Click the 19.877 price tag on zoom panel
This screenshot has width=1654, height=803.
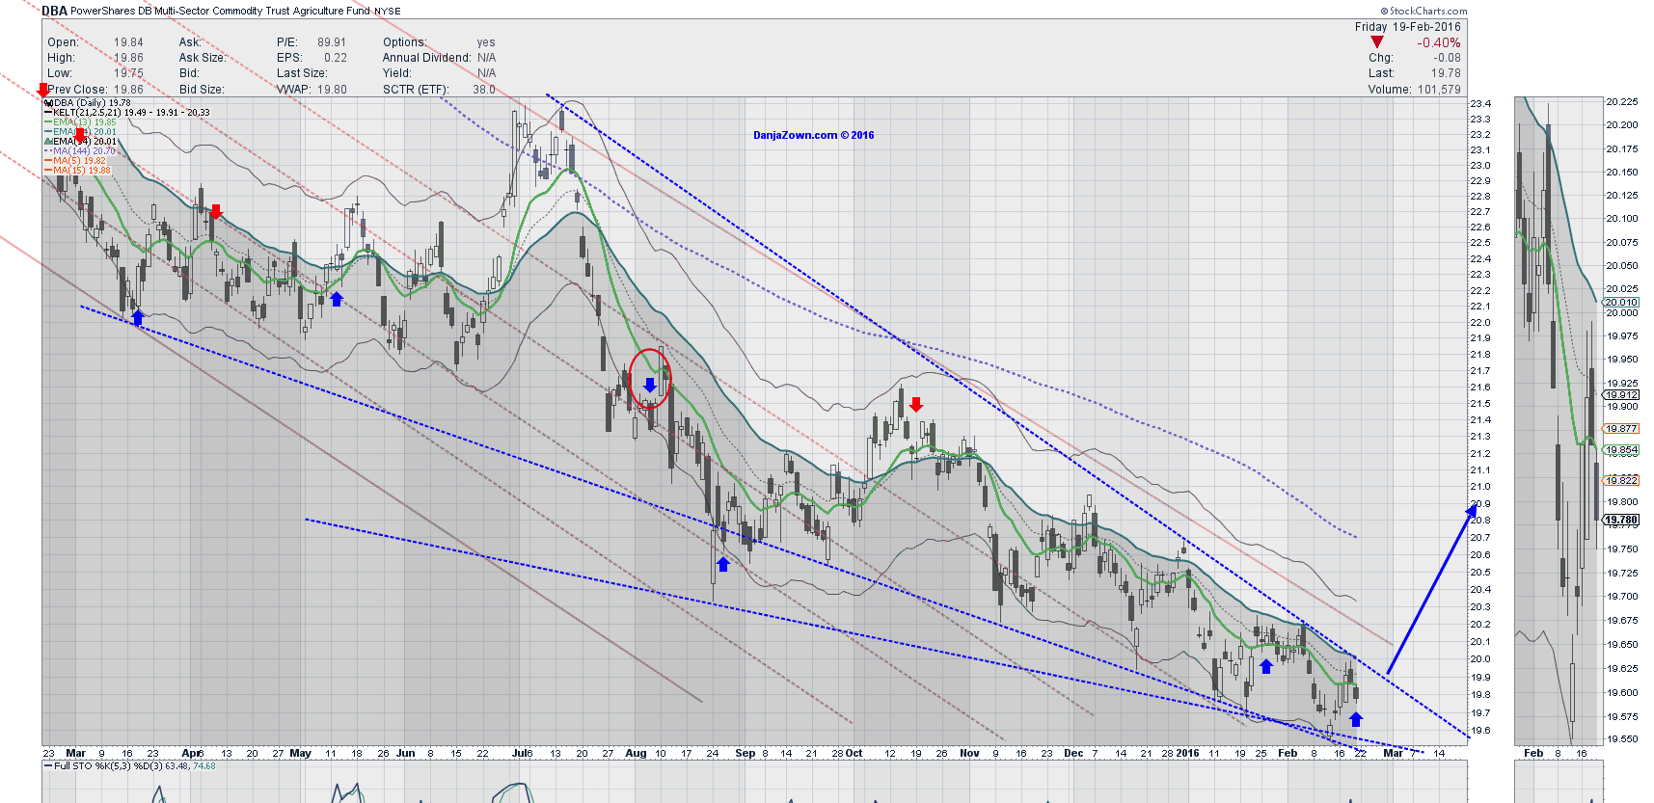tap(1621, 429)
